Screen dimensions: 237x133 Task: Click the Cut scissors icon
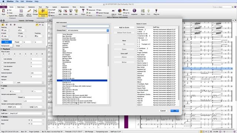click(x=8, y=10)
